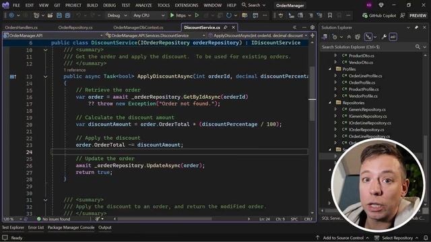
Task: Collapse the ApplyDiscountAsync method at line 13
Action: coord(45,77)
